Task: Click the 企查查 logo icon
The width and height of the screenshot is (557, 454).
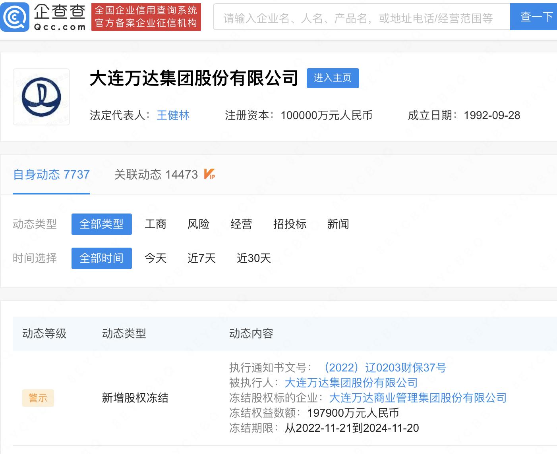Action: coord(15,16)
